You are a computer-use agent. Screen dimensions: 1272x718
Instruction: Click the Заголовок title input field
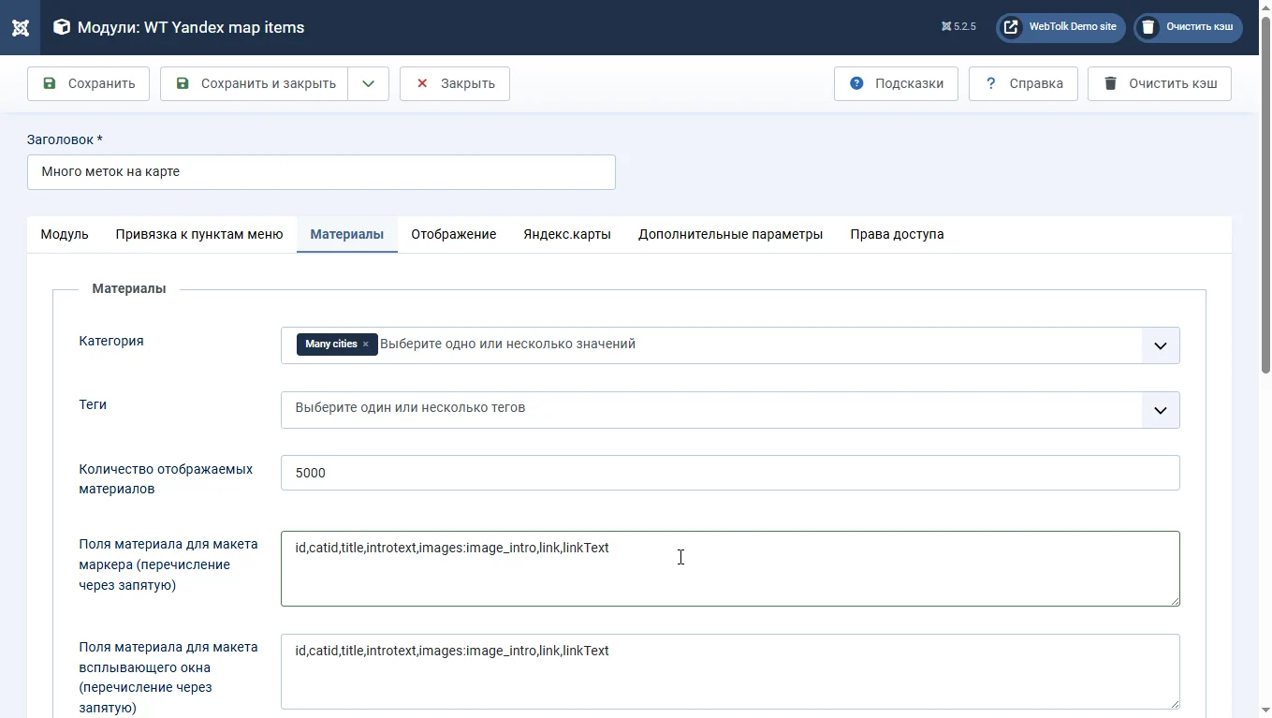[321, 172]
